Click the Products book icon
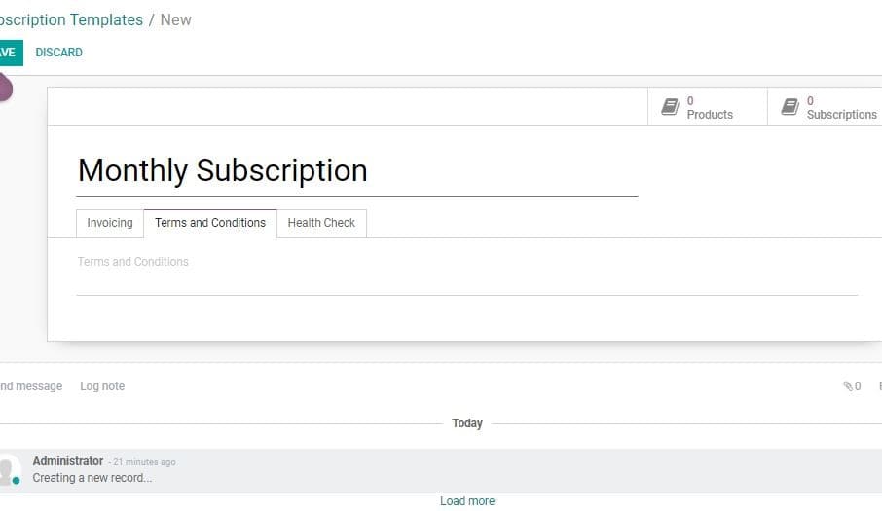This screenshot has width=882, height=511. tap(670, 107)
